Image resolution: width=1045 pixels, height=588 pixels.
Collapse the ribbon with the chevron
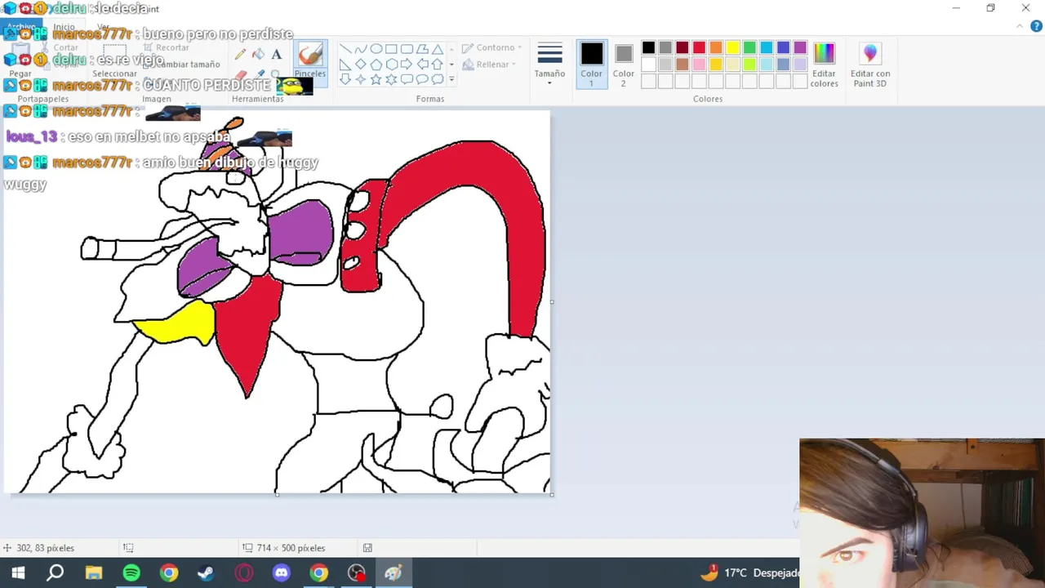point(1020,26)
